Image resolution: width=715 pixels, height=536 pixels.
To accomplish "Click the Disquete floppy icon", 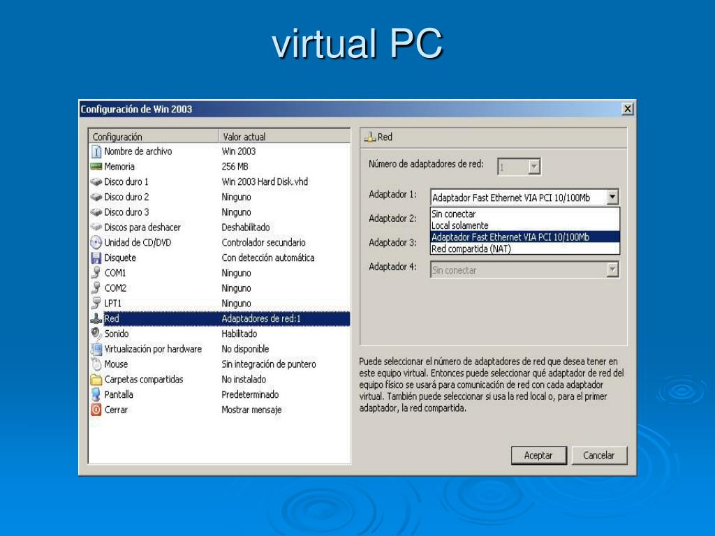I will click(x=96, y=258).
